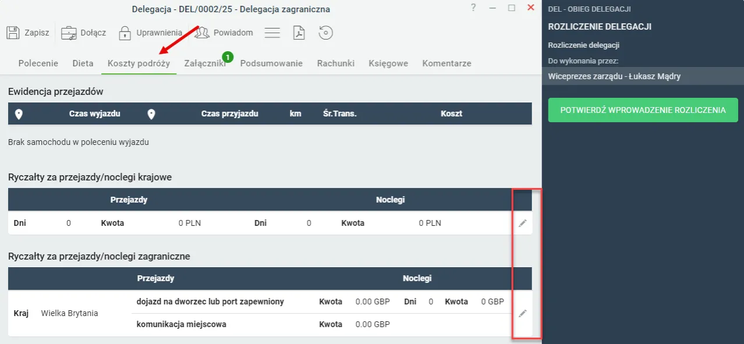Switch to the Dieta tab
The image size is (744, 344).
pos(83,63)
